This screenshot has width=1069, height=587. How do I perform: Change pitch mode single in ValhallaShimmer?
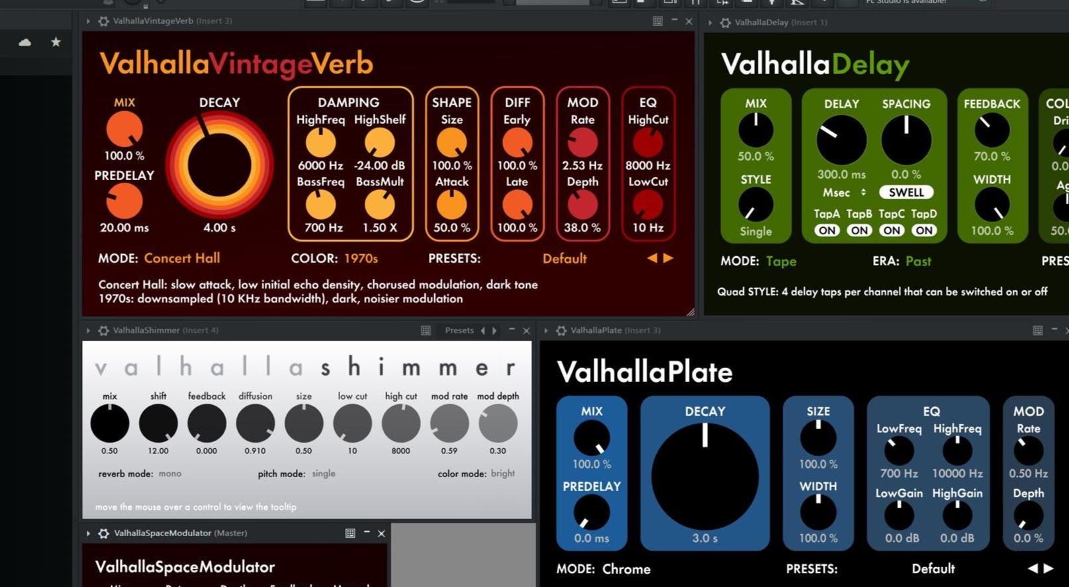(323, 474)
